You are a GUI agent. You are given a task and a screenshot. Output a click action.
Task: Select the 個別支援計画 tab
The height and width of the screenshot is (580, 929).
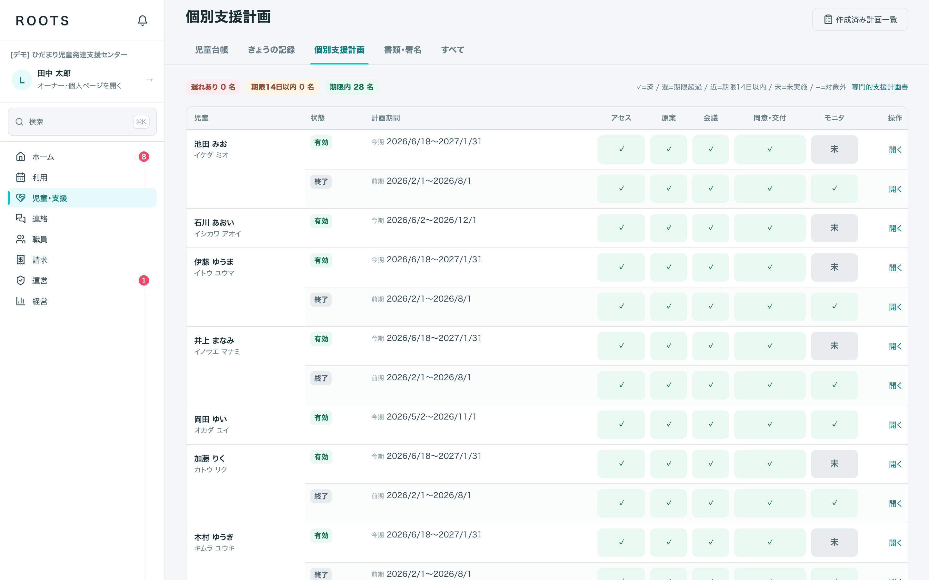(339, 50)
